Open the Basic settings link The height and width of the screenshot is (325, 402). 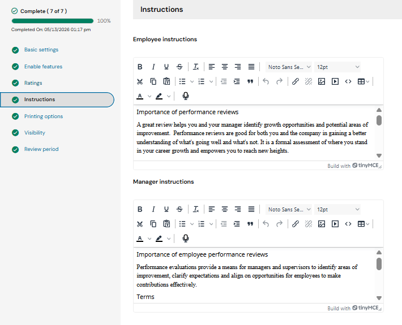[41, 50]
